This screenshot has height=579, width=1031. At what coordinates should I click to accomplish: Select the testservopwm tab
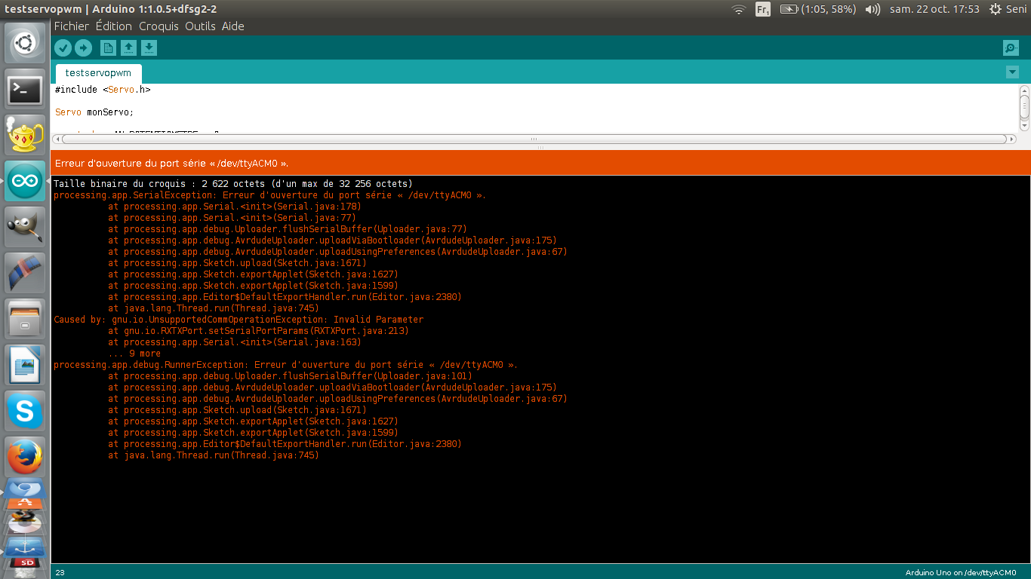tap(98, 73)
